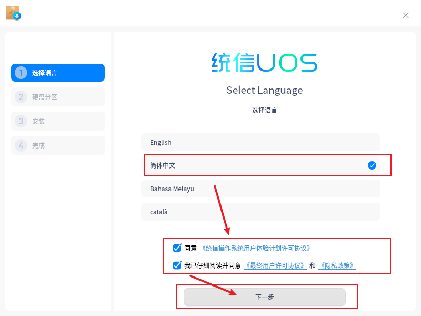Switch to the 完成 step
421x316 pixels.
pos(57,145)
